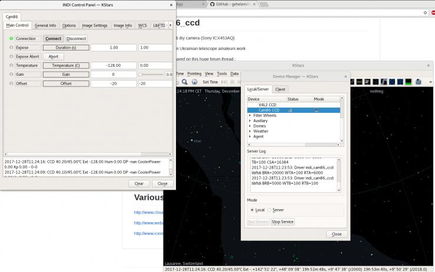Click Close button in Device Manager
The height and width of the screenshot is (272, 435).
pos(337,234)
